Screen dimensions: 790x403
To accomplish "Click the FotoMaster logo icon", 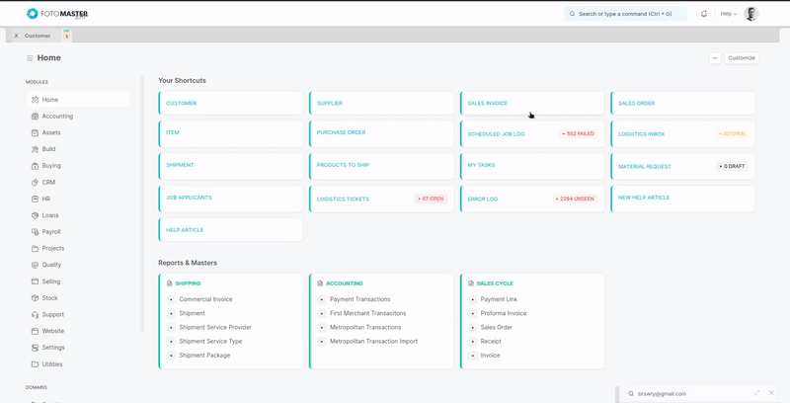I will point(33,14).
